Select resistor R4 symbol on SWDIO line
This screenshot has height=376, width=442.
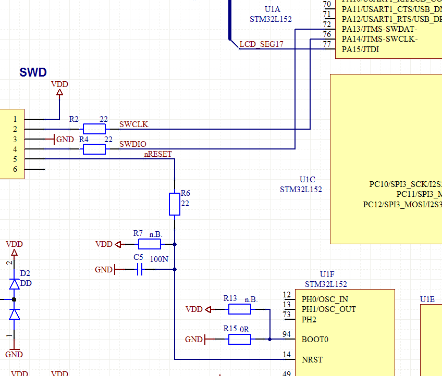pyautogui.click(x=94, y=149)
